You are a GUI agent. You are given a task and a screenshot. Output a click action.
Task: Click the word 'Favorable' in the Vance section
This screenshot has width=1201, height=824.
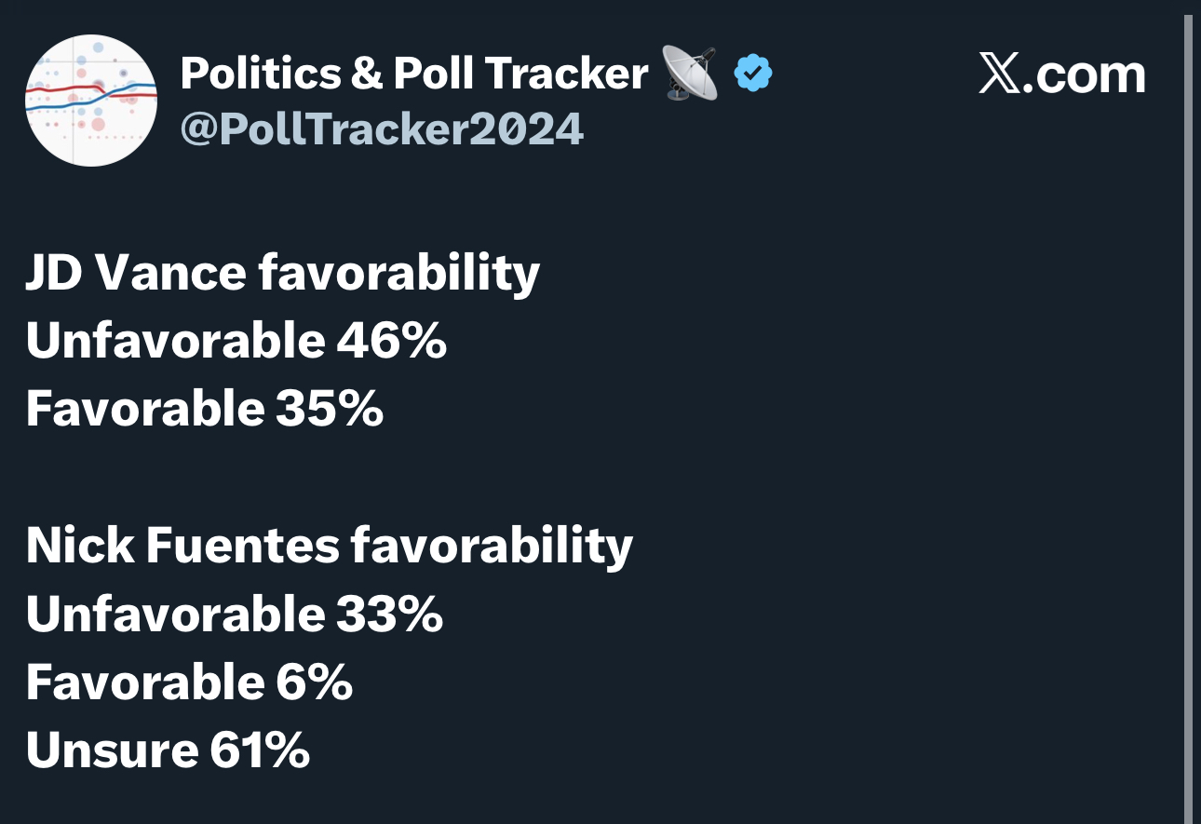tap(144, 410)
